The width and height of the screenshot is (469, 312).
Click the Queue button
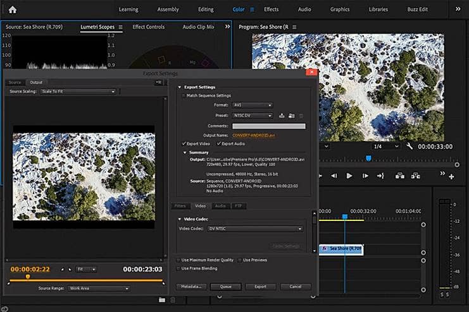coord(225,286)
